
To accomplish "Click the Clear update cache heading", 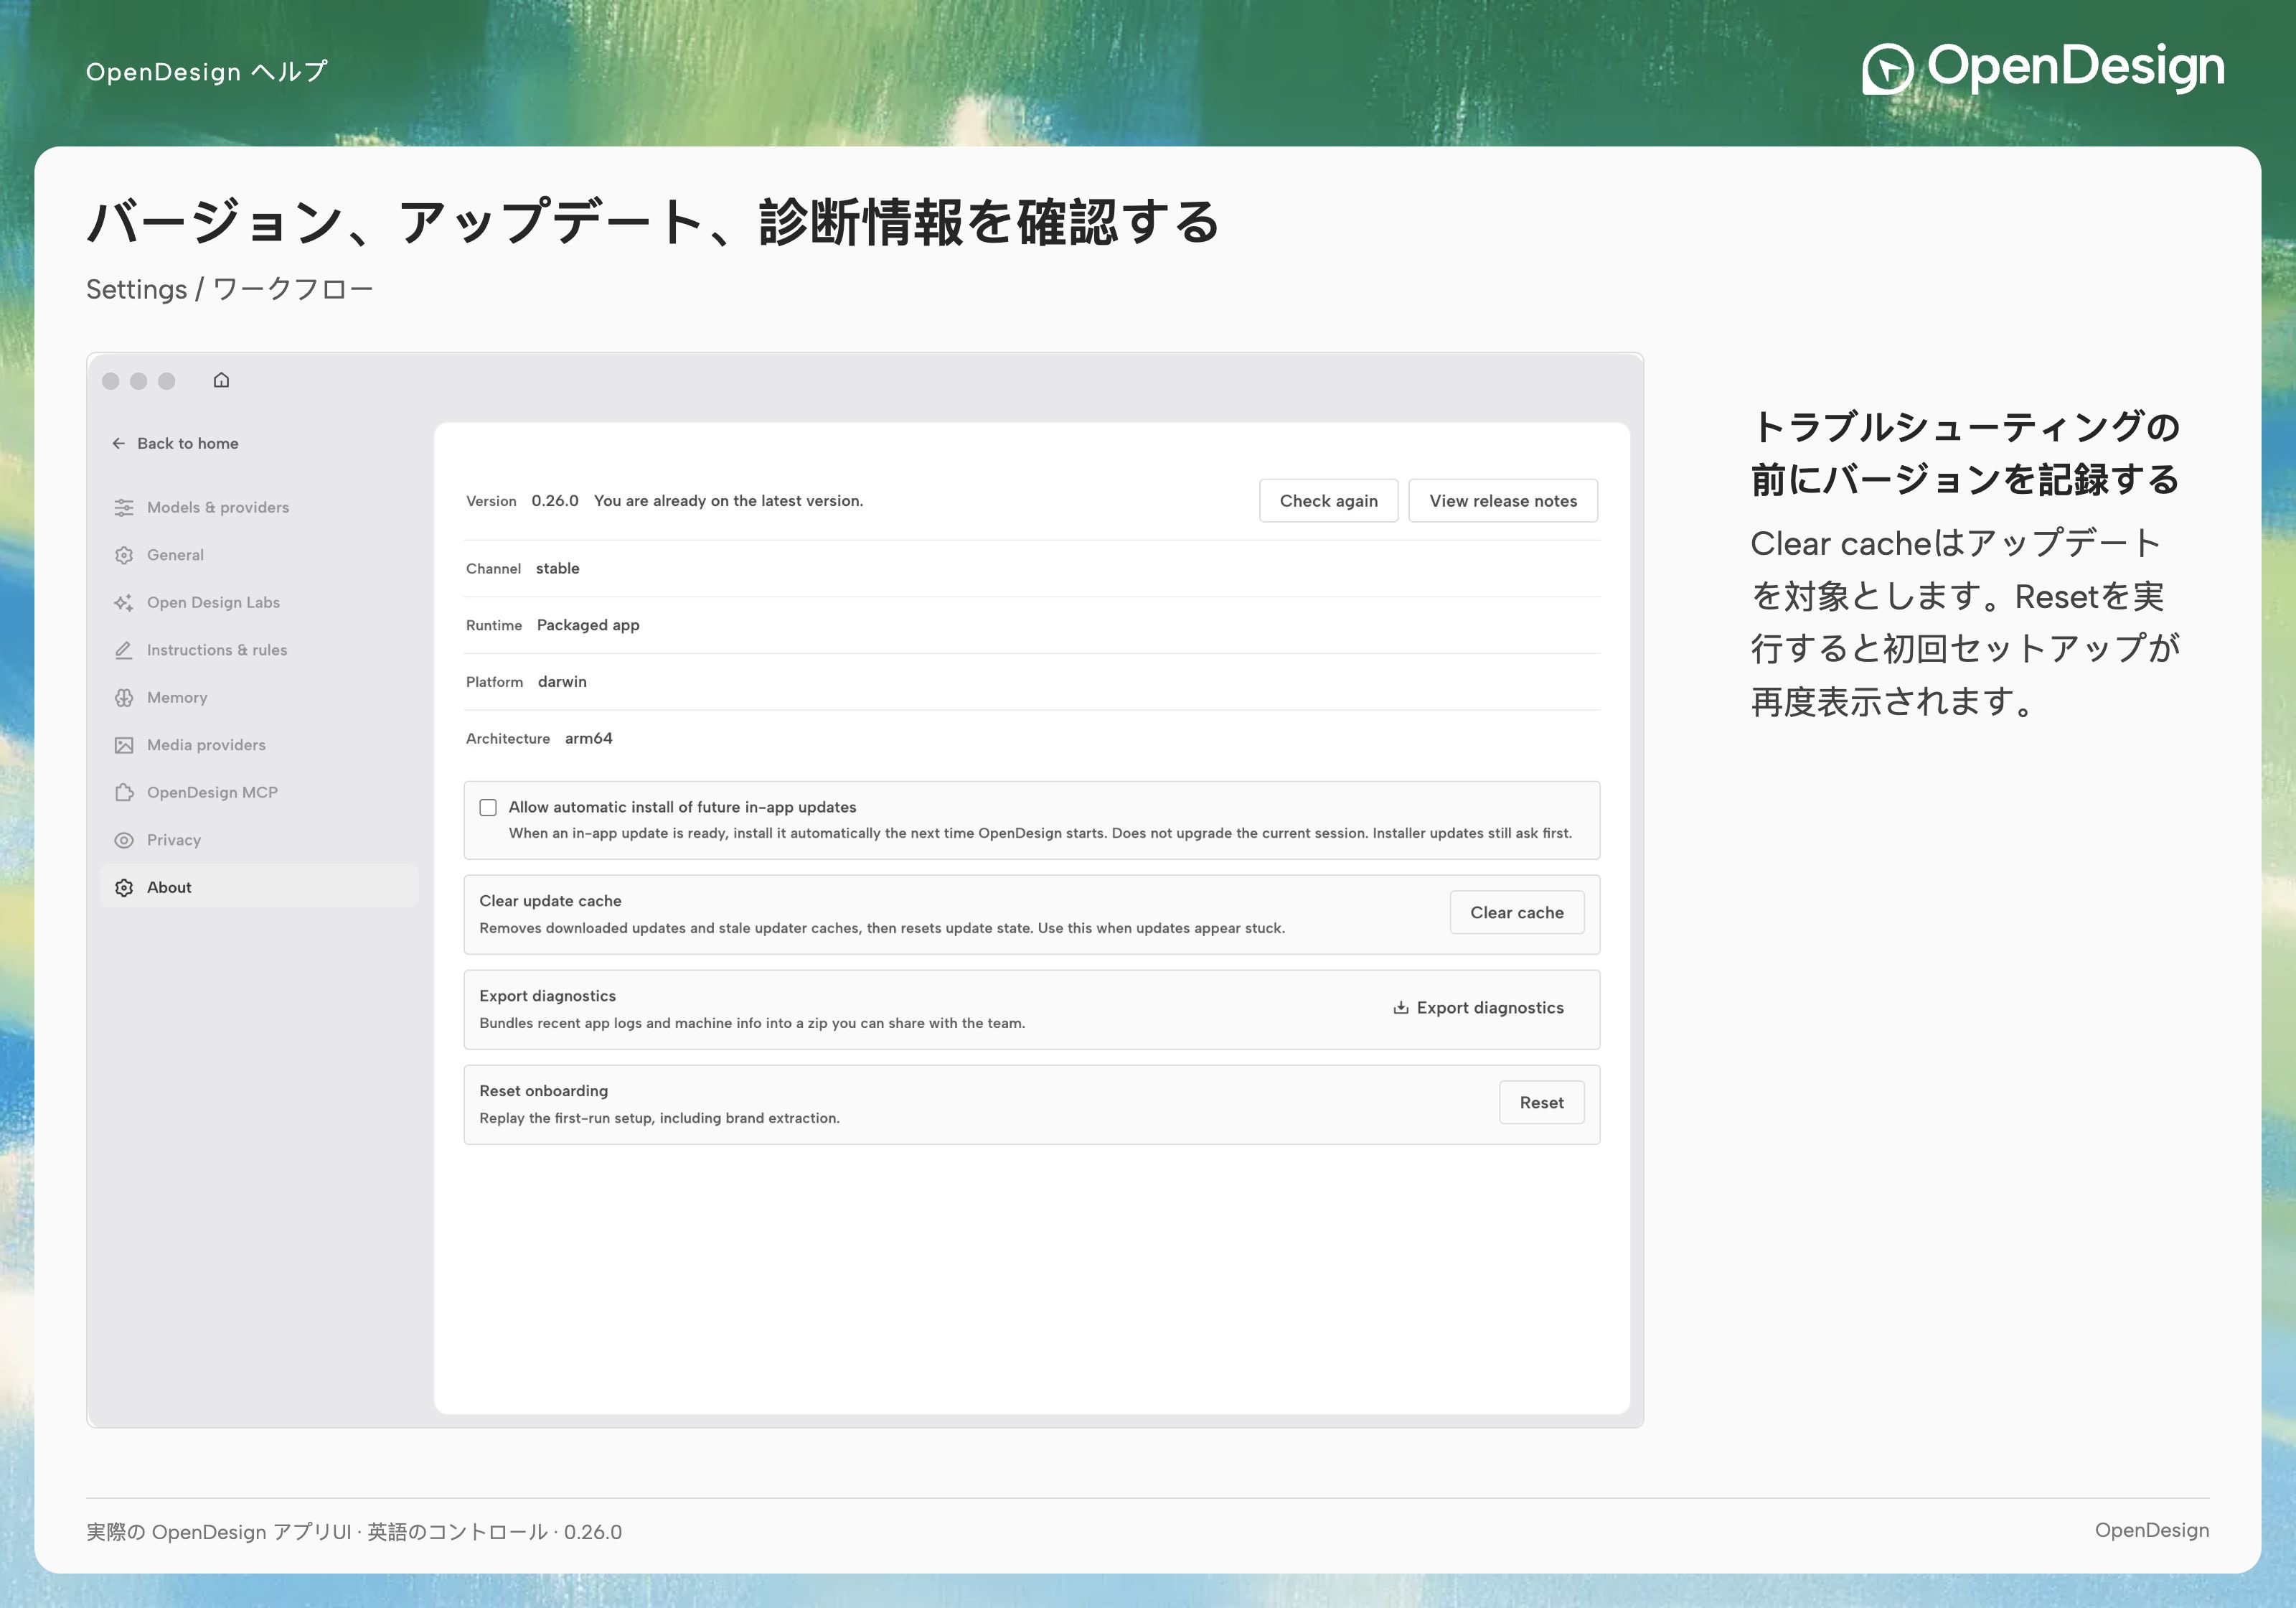I will click(550, 901).
